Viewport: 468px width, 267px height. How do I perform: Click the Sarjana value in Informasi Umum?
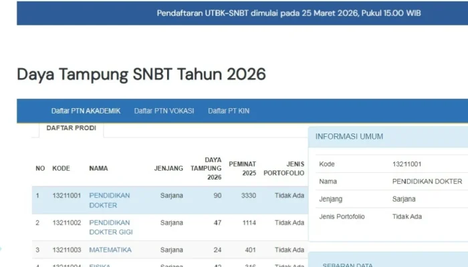pyautogui.click(x=404, y=199)
